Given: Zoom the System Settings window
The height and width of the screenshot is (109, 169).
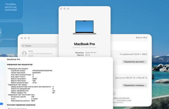Looking at the screenshot, I should (x=29, y=38).
